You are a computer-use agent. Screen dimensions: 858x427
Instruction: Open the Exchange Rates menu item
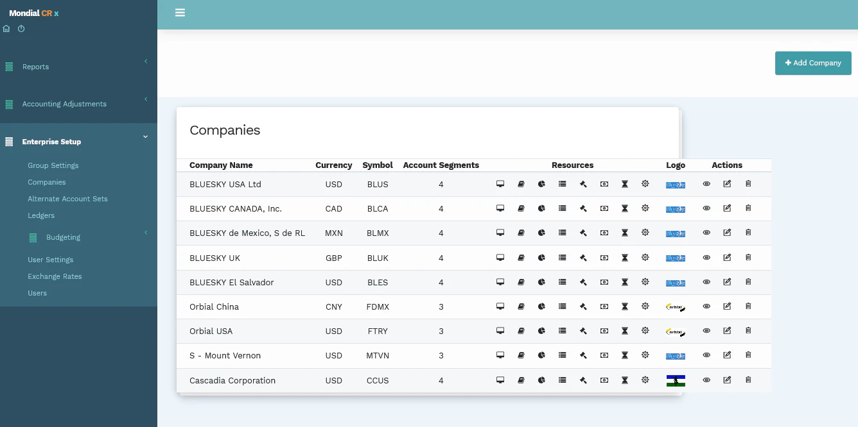56,276
